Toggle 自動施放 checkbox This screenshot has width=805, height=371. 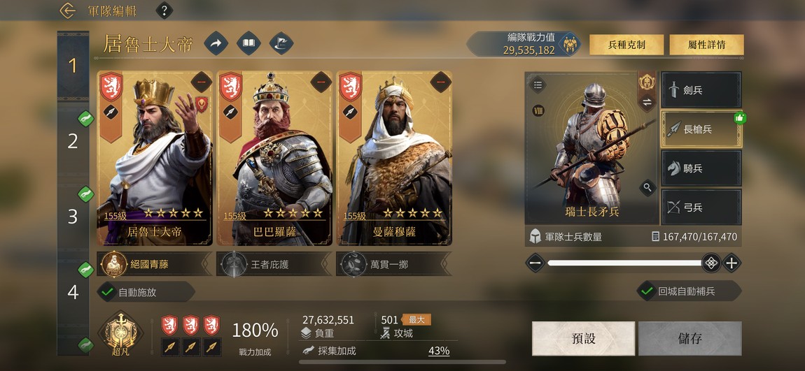point(107,292)
